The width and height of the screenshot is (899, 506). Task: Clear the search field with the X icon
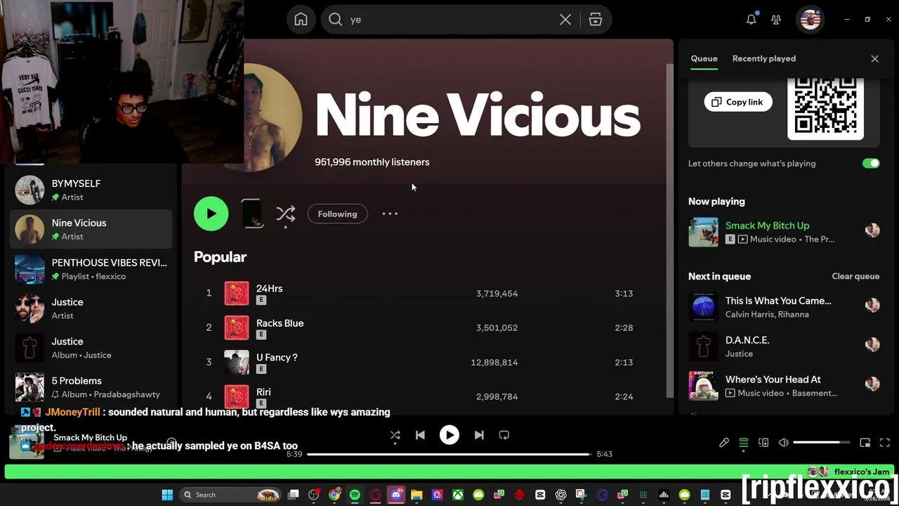coord(565,20)
